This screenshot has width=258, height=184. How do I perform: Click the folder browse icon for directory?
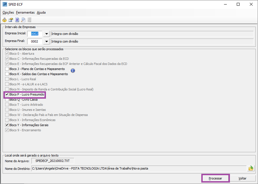pos(251,168)
